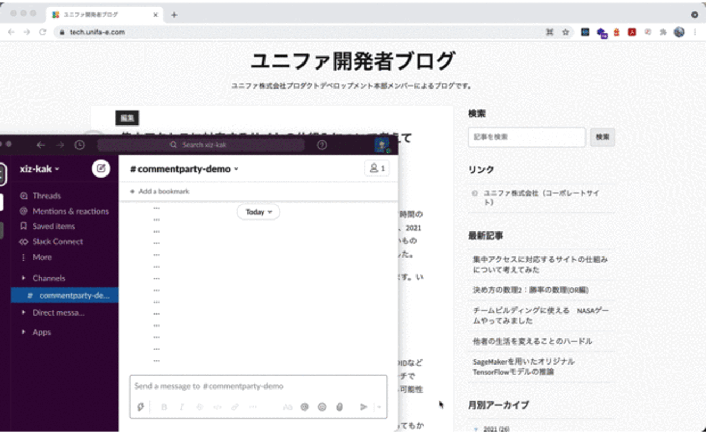Go forward in Slack history
This screenshot has height=433, width=706.
coord(60,145)
